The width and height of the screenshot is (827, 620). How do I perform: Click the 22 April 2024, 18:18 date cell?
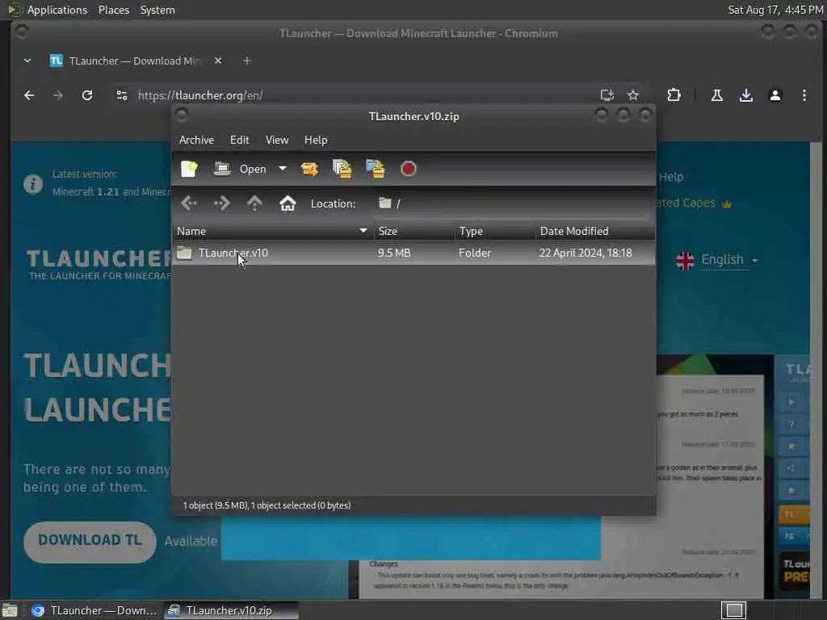(586, 253)
